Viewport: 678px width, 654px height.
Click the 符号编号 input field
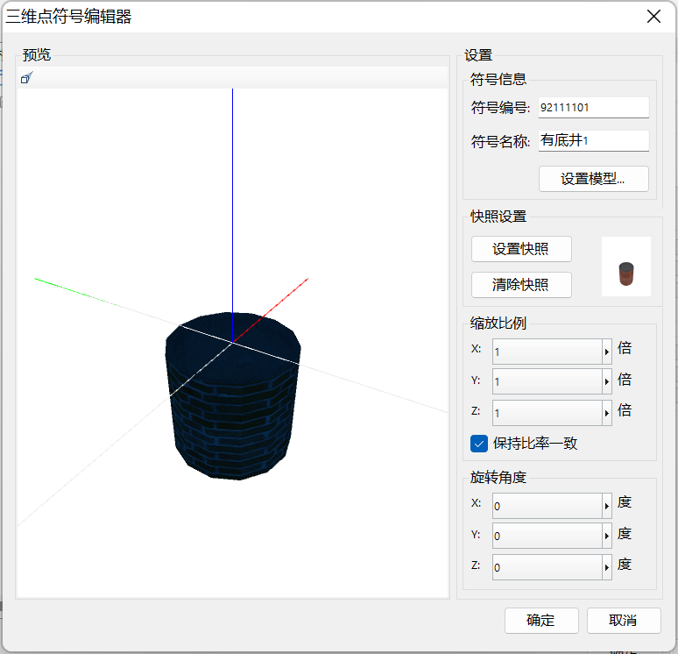[593, 107]
